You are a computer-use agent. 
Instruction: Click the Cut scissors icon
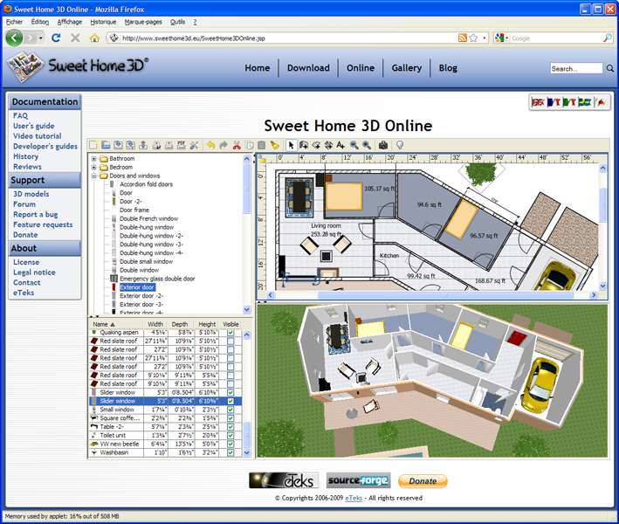(x=237, y=145)
